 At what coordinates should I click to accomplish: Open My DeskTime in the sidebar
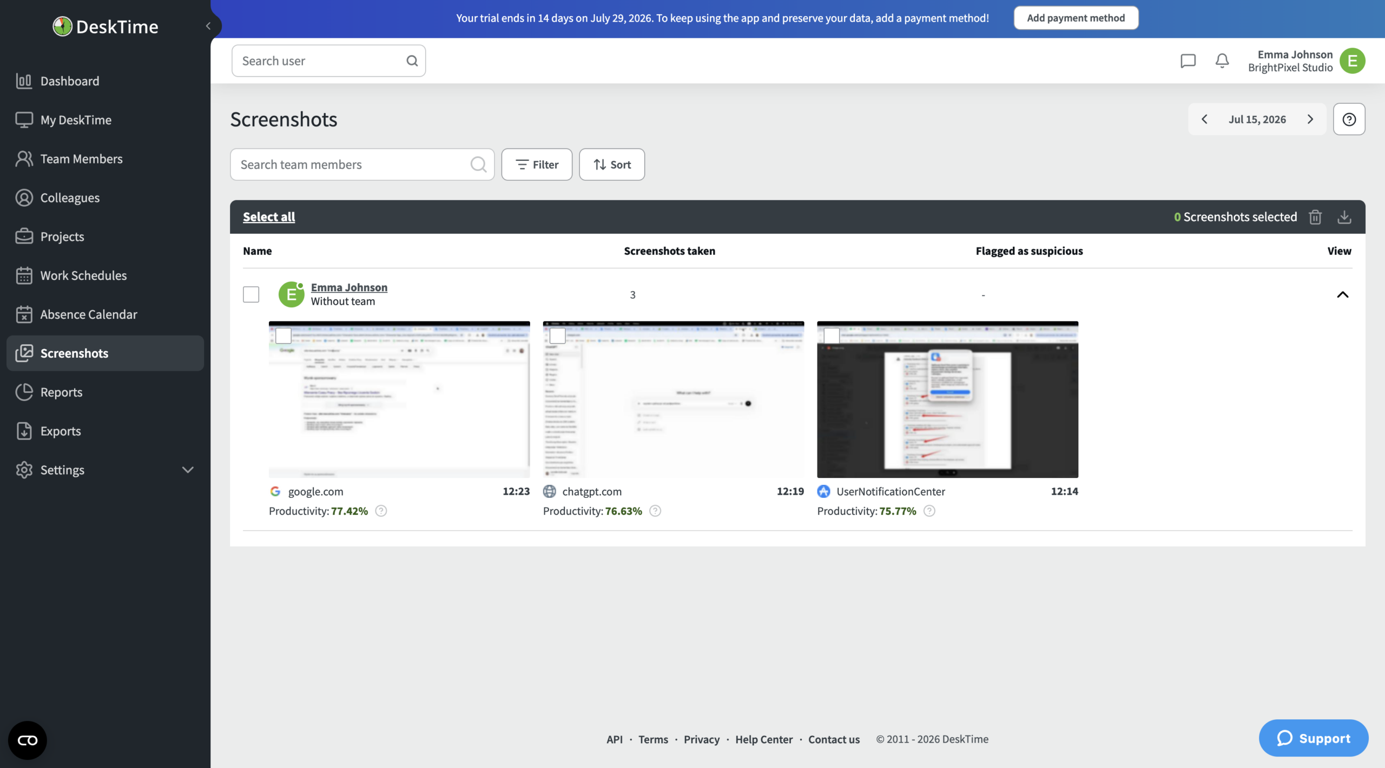[105, 120]
